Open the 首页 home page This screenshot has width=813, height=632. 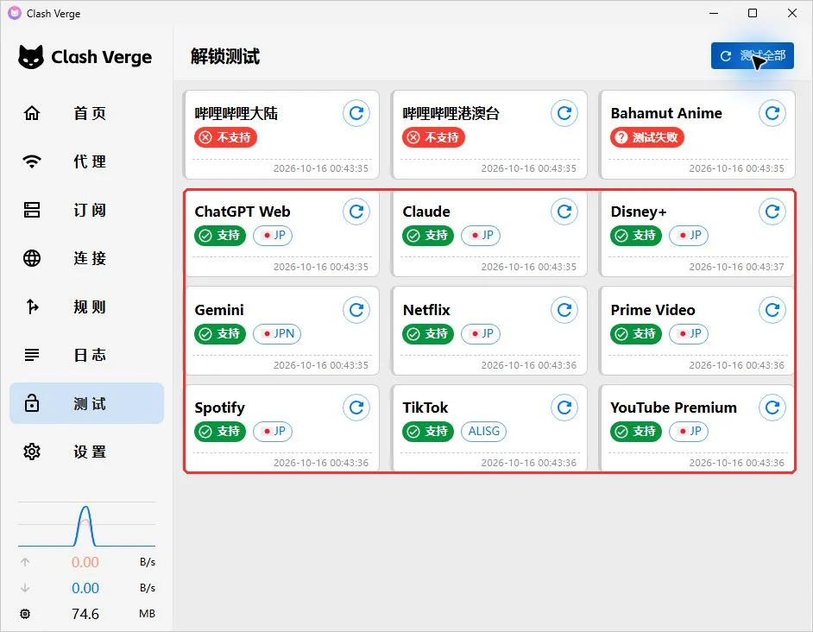pos(86,113)
